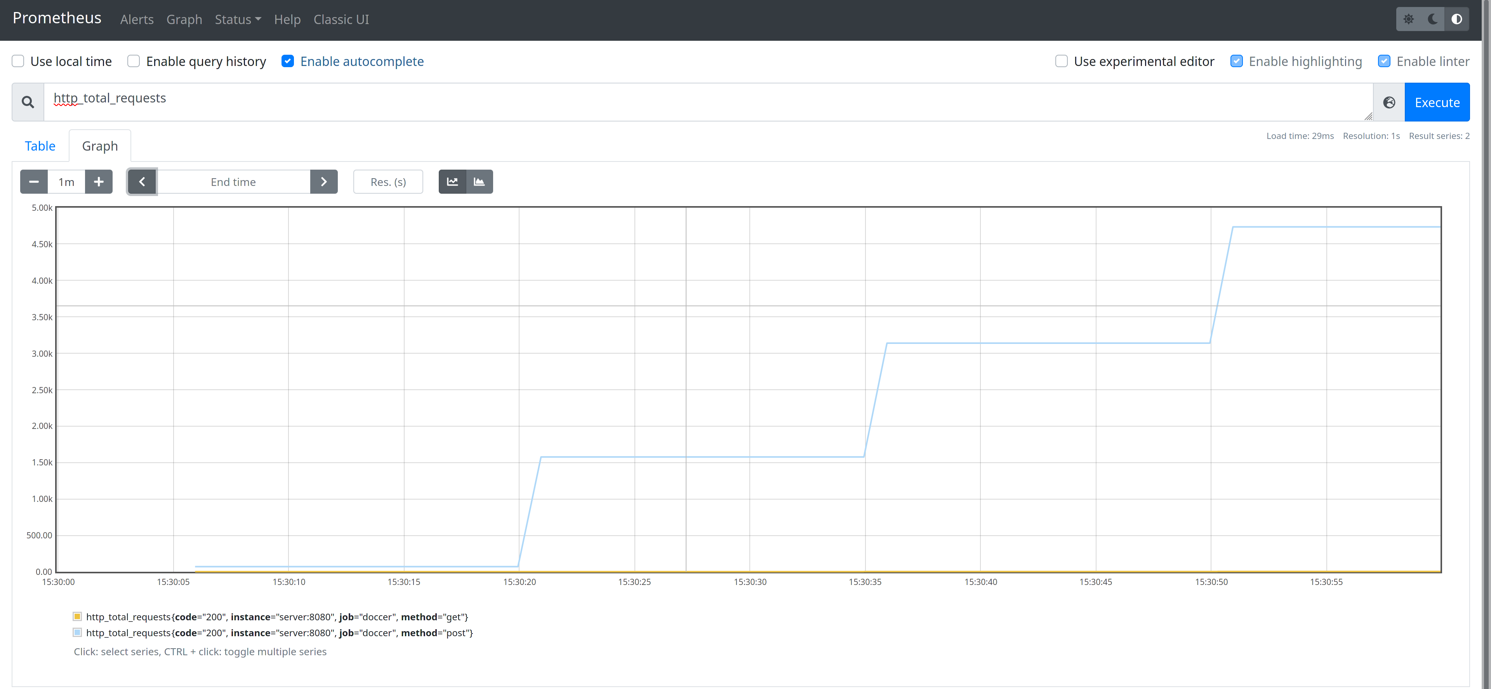Click the Load time: 29ms text
This screenshot has height=689, width=1491.
coord(1300,136)
